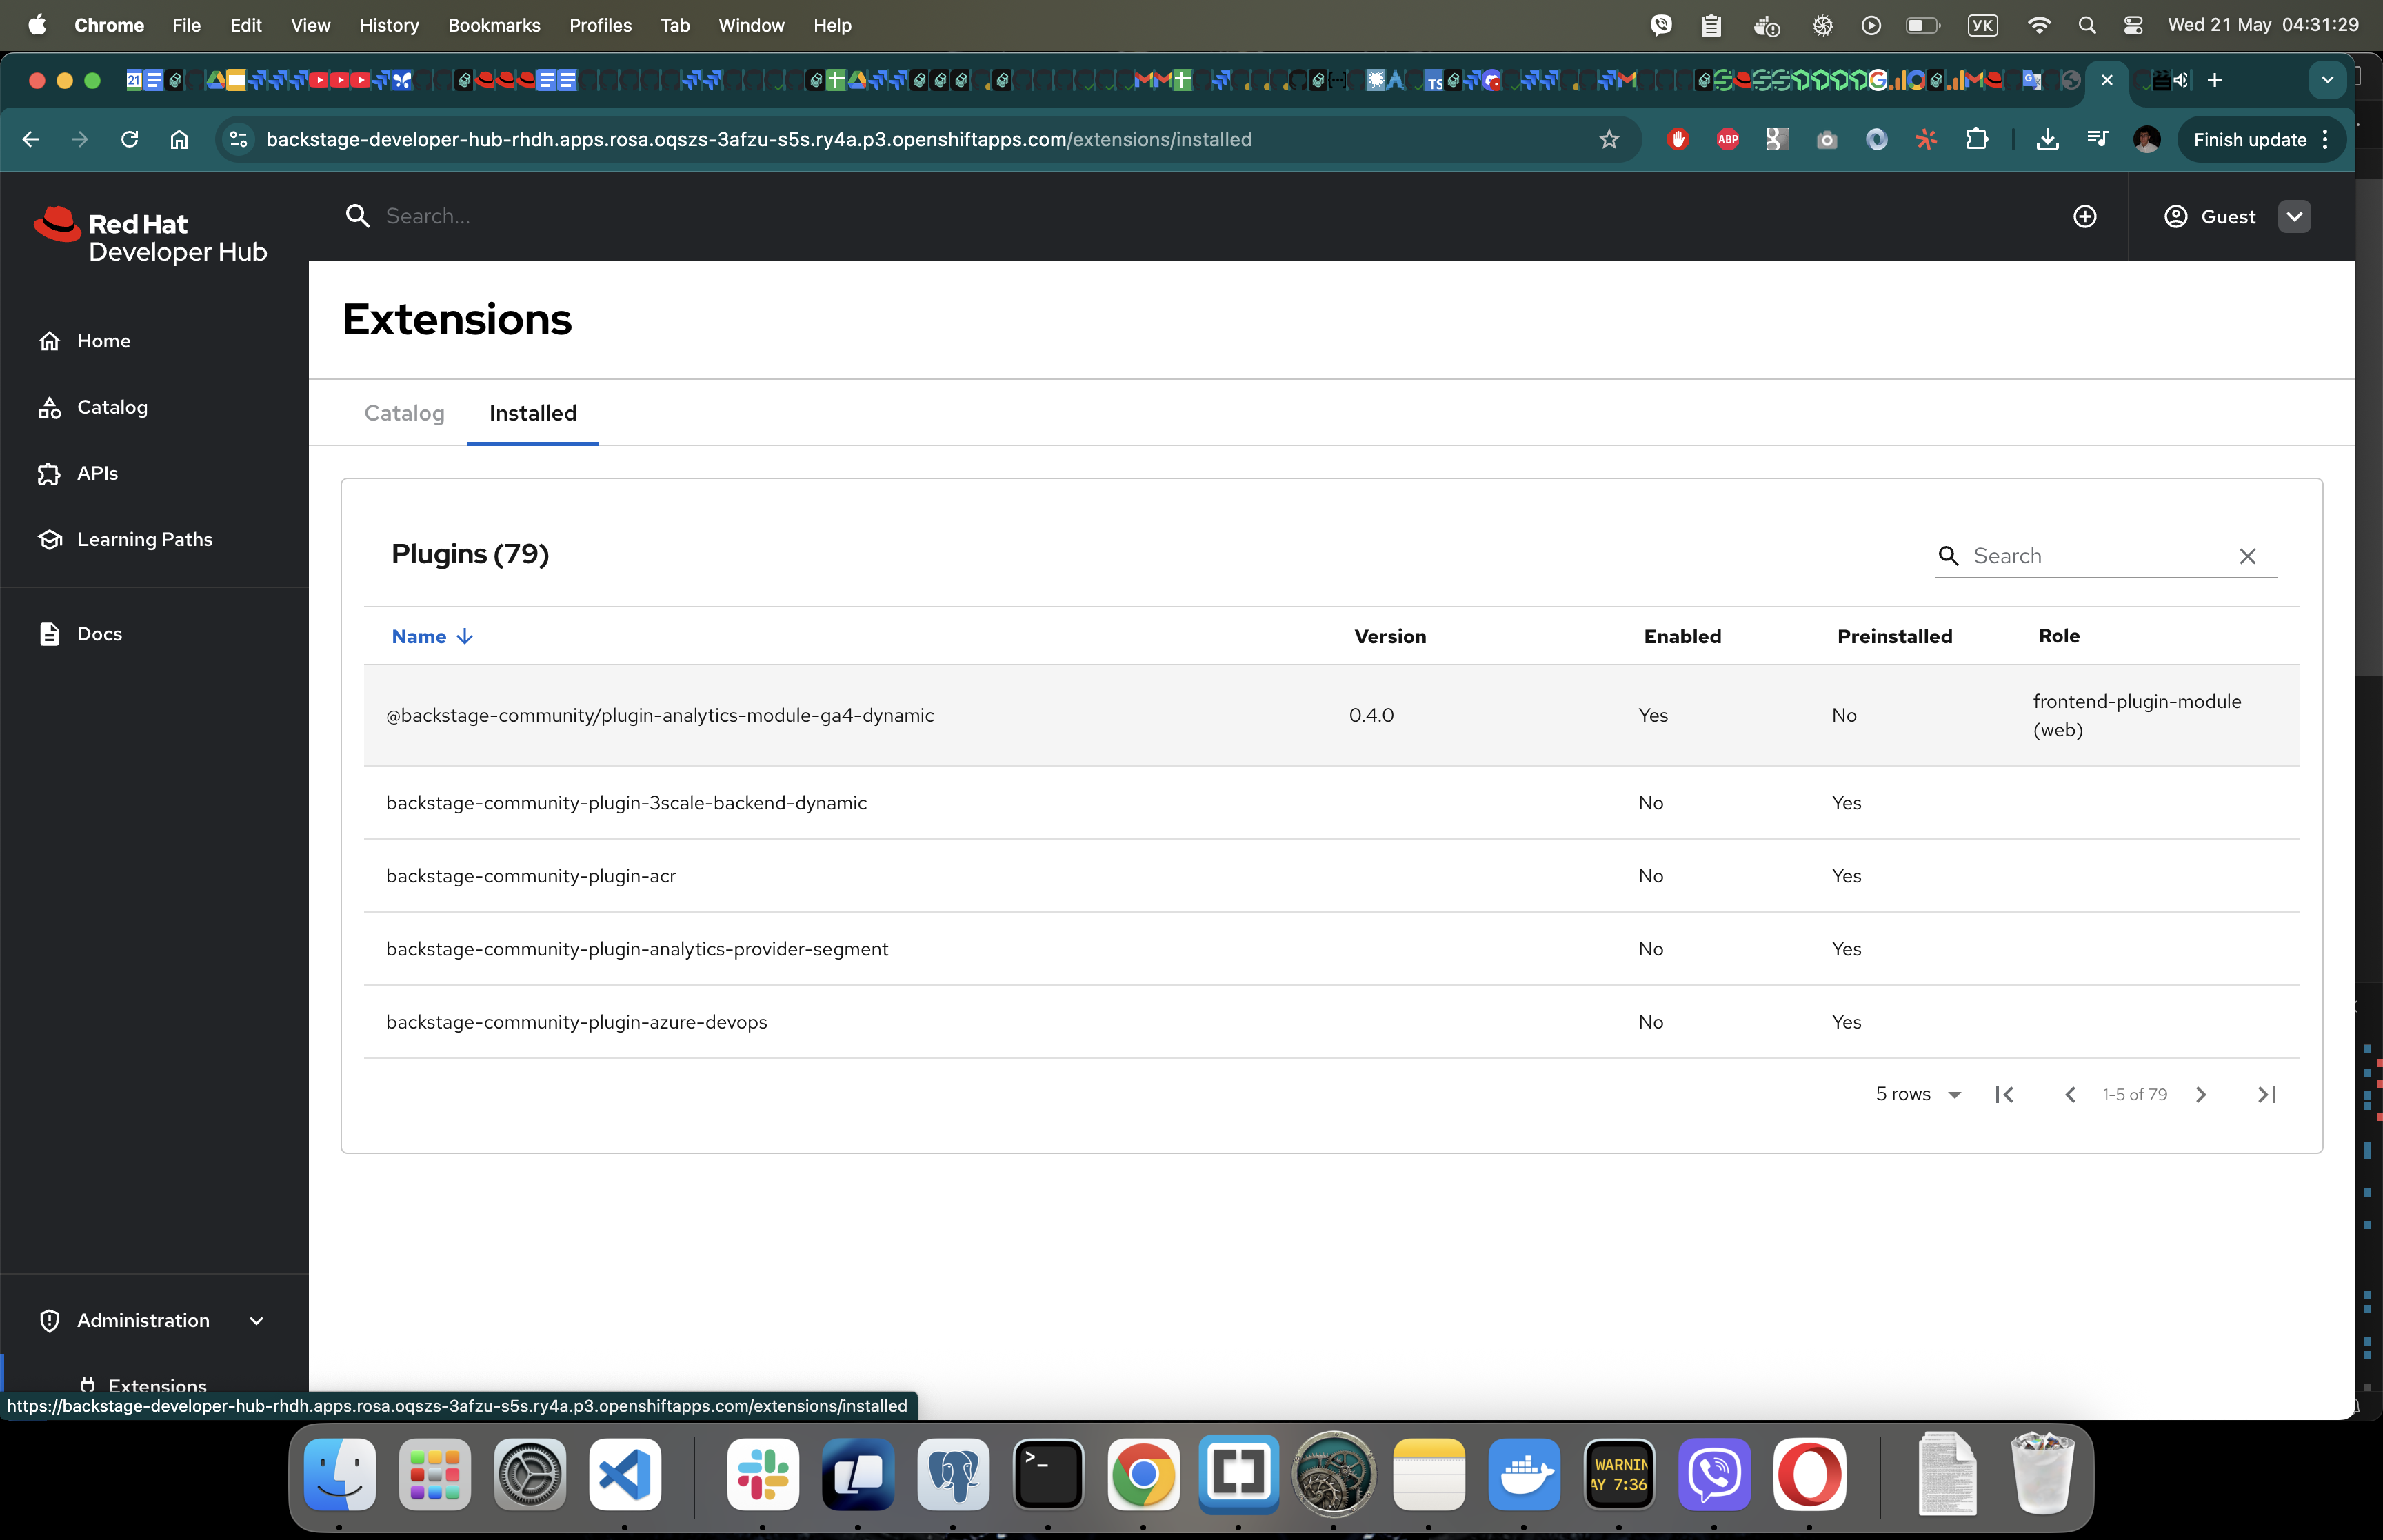This screenshot has height=1540, width=2383.
Task: Open Learning Paths in sidebar
Action: pyautogui.click(x=144, y=539)
